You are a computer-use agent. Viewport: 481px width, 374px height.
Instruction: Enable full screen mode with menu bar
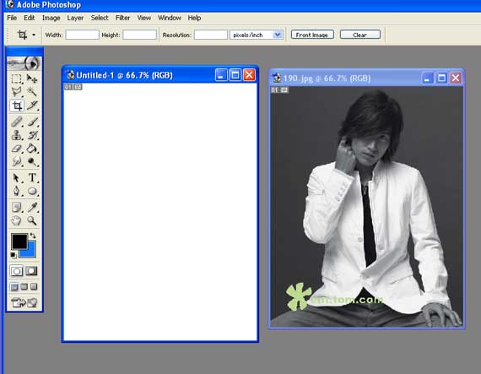[24, 286]
